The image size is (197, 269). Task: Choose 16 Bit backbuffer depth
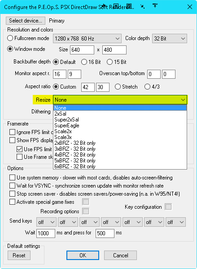click(x=84, y=62)
